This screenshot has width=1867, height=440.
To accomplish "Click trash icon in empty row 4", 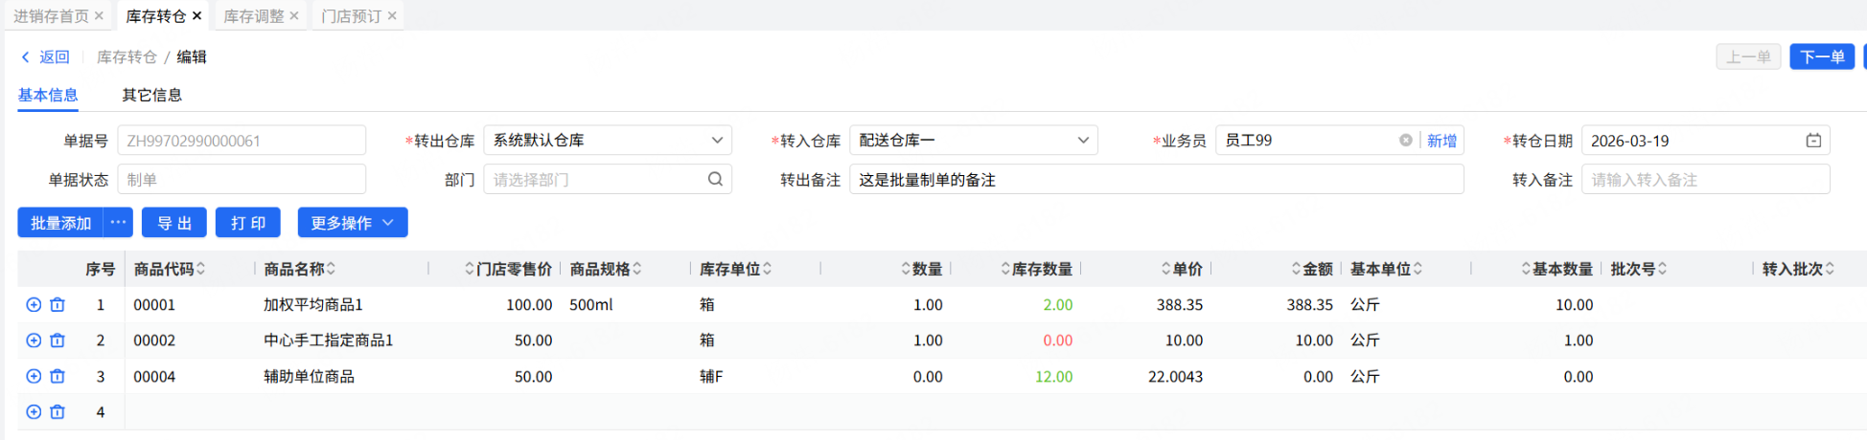I will 58,412.
